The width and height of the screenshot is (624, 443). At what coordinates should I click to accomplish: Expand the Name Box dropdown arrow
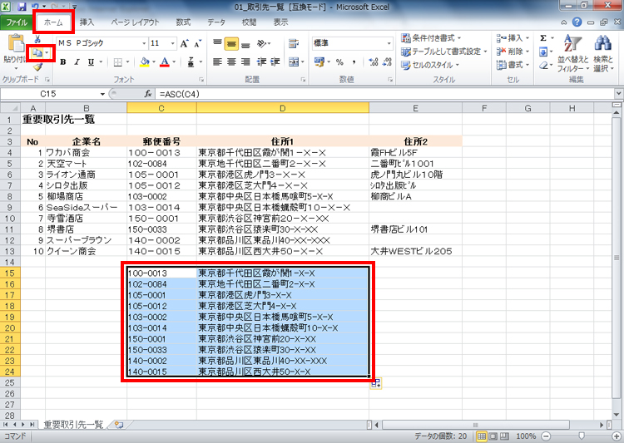(102, 94)
